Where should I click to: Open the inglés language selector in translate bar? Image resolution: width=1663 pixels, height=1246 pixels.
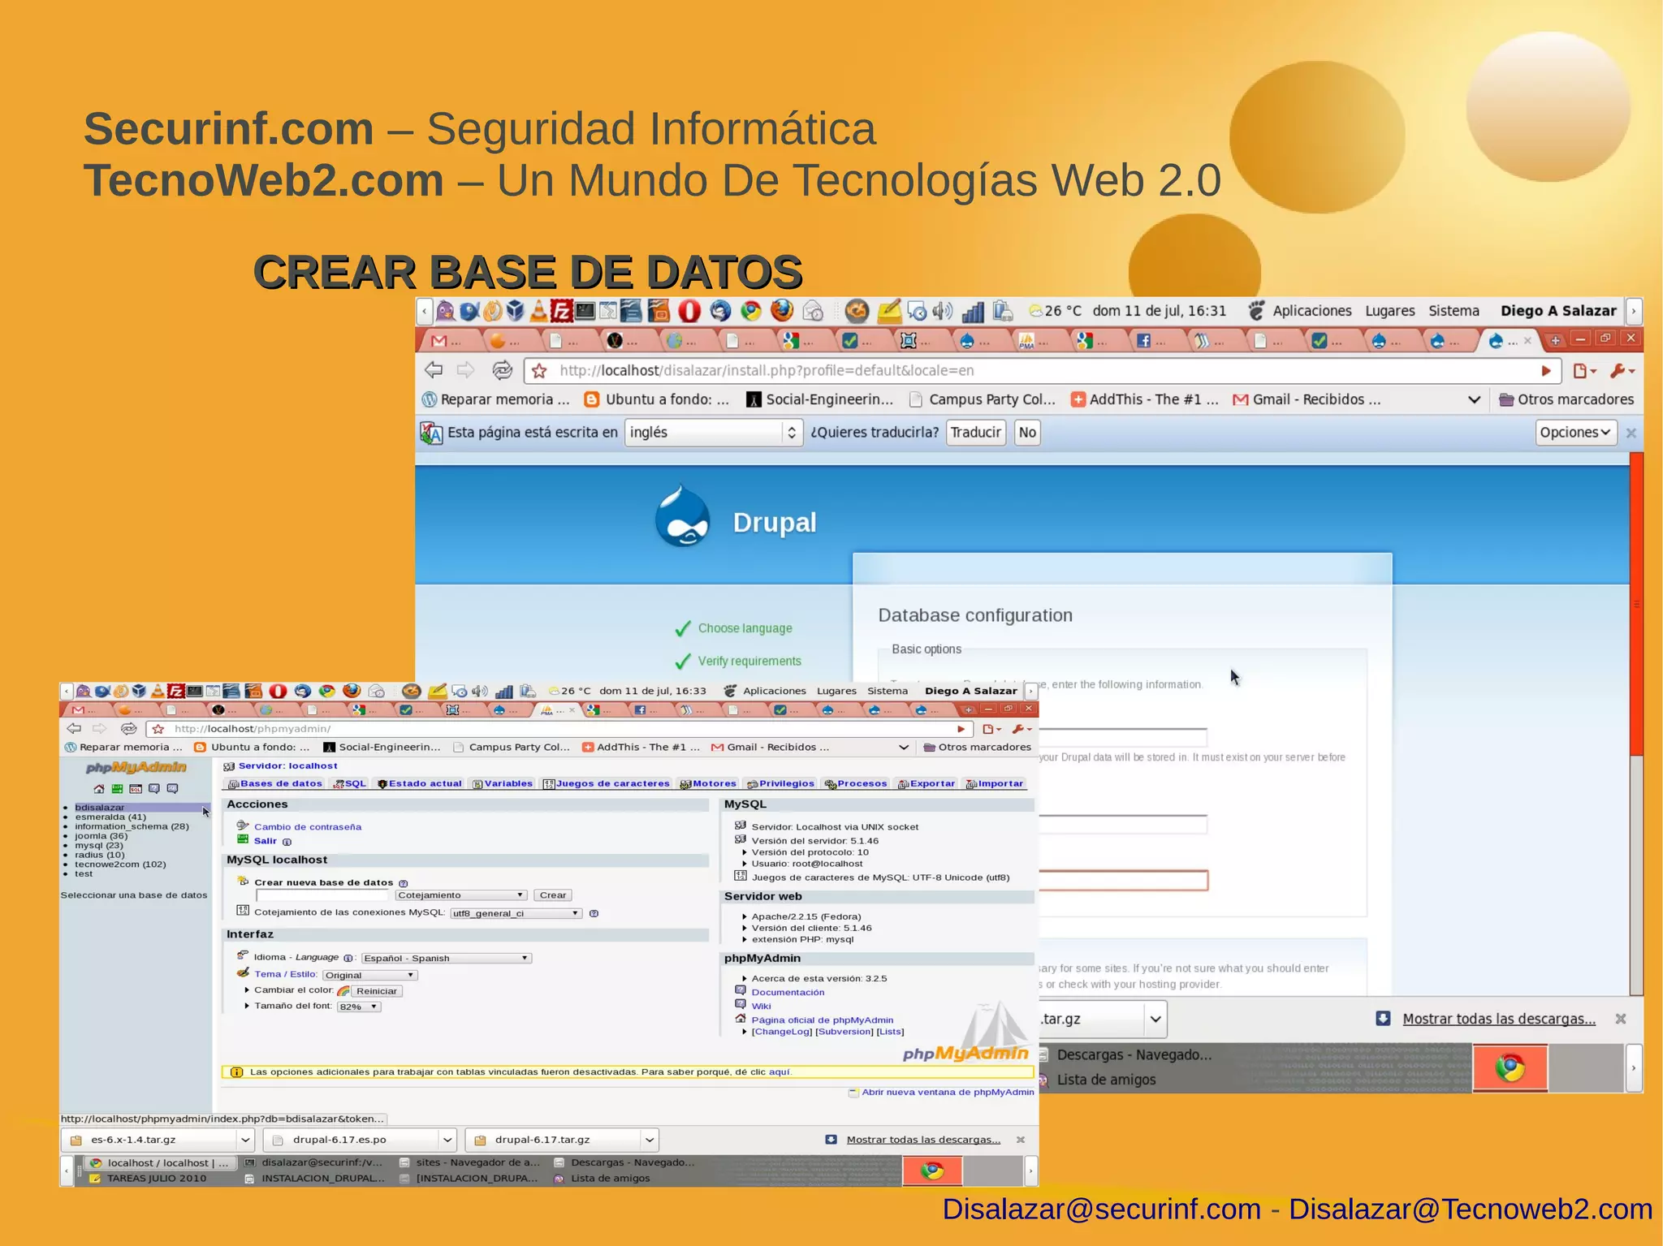point(714,433)
